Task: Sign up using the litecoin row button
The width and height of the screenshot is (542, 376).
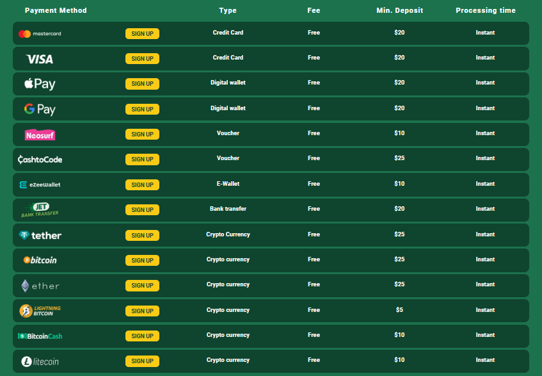Action: [x=143, y=361]
